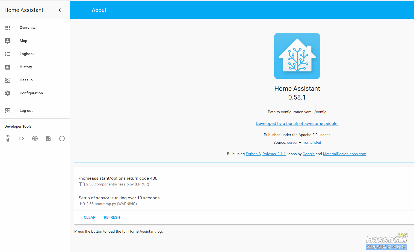Click the 'Developer Tools' section heading

pyautogui.click(x=18, y=127)
